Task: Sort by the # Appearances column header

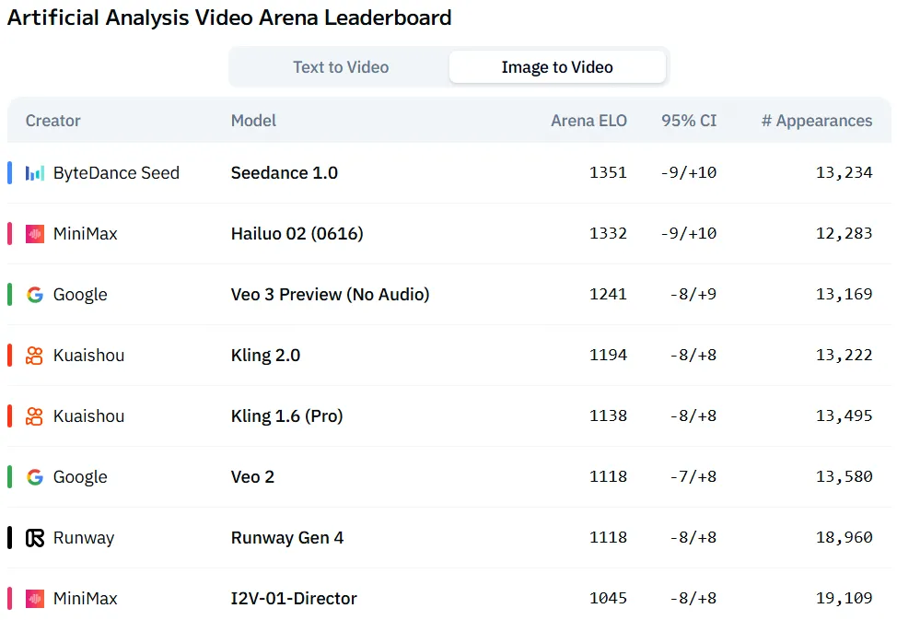Action: [816, 121]
